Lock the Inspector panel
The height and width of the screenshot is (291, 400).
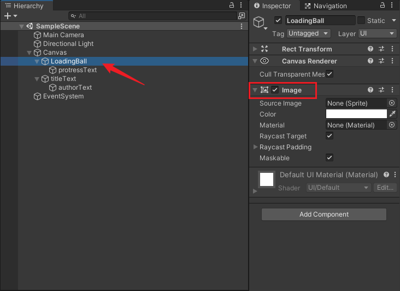pyautogui.click(x=383, y=5)
